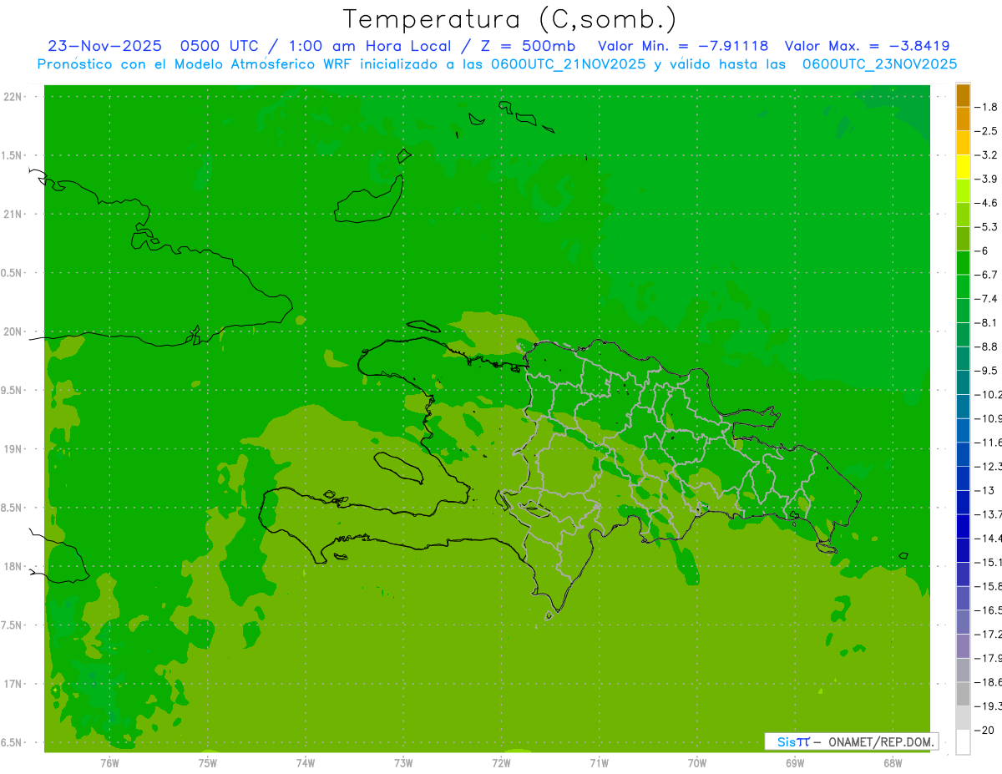
Task: Select the date text '23-Nov-2025'
Action: 104,46
